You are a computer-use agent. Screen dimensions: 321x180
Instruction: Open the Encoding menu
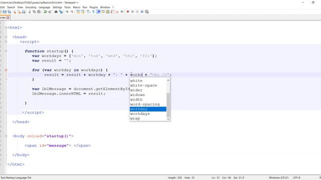pyautogui.click(x=31, y=7)
